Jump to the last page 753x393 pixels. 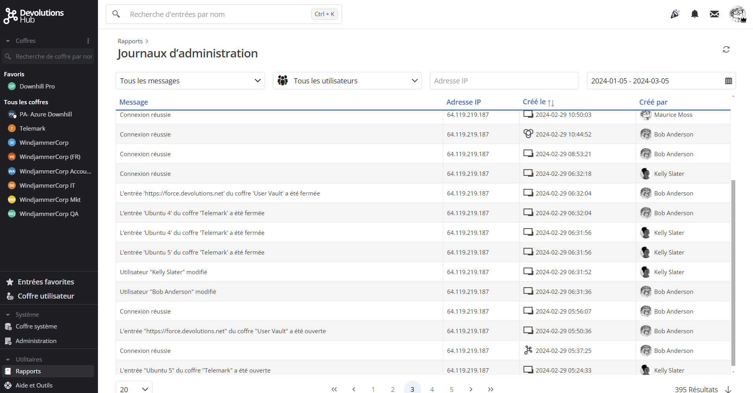click(x=490, y=389)
